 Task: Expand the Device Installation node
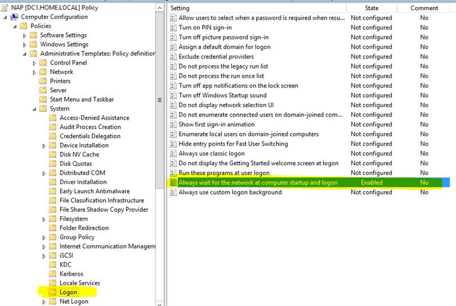44,146
